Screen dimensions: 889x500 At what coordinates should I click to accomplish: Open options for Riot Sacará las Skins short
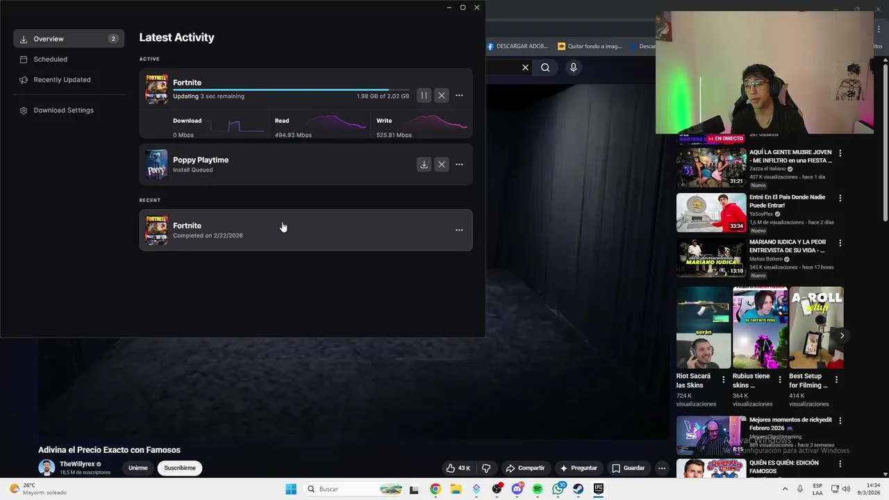pos(723,380)
